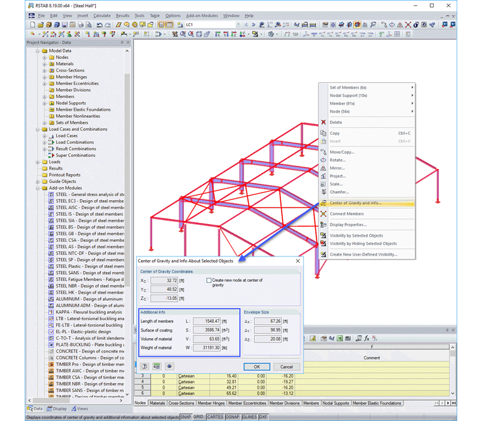This screenshot has width=482, height=421.
Task: Click the help icon in dialog
Action: 145,367
